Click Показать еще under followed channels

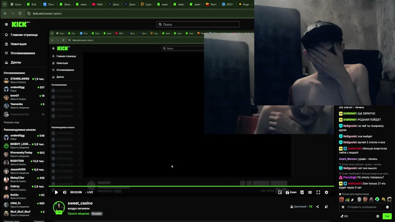pyautogui.click(x=11, y=122)
